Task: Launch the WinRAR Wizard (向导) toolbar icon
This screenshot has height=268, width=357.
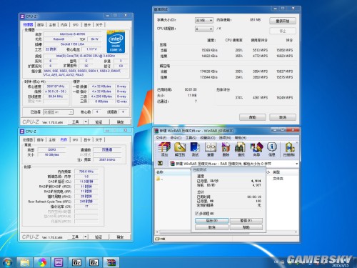Action: [x=256, y=149]
